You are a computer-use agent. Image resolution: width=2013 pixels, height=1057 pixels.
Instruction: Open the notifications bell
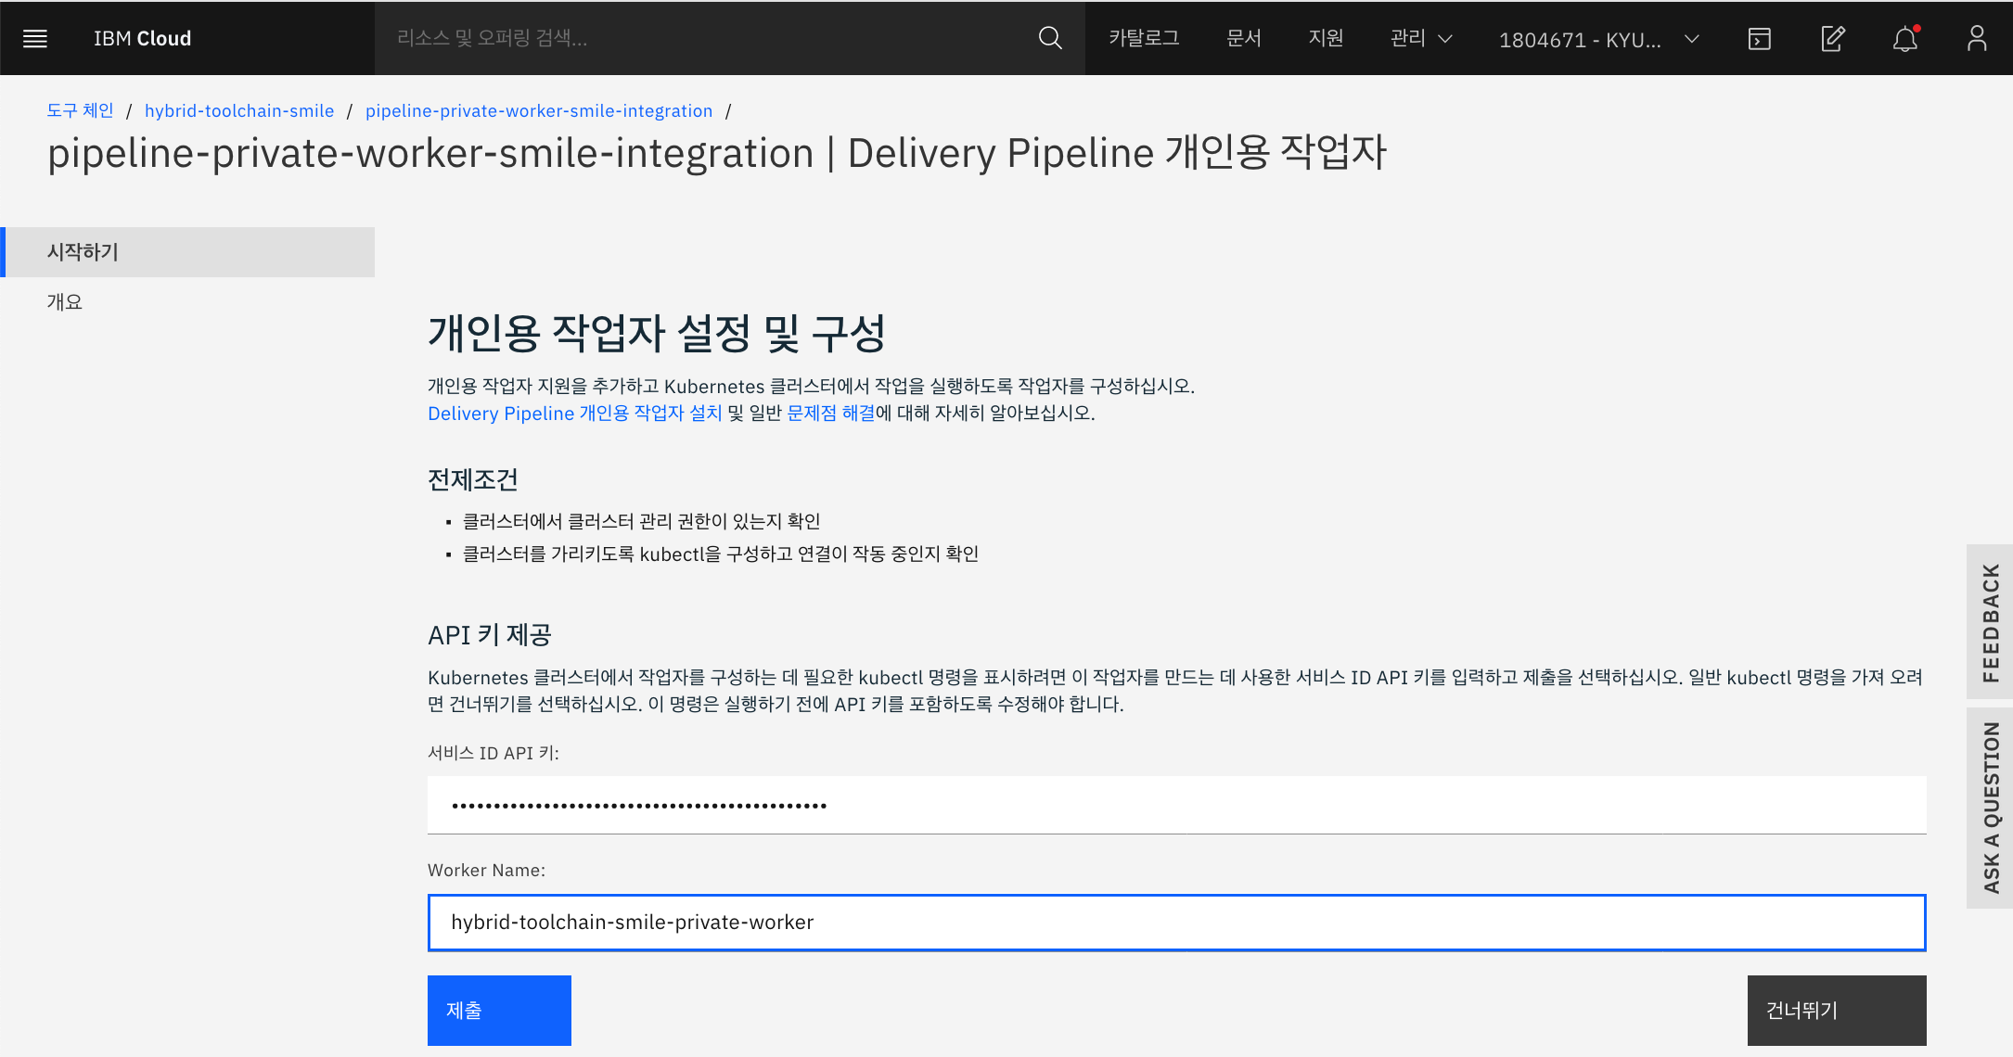click(1904, 38)
